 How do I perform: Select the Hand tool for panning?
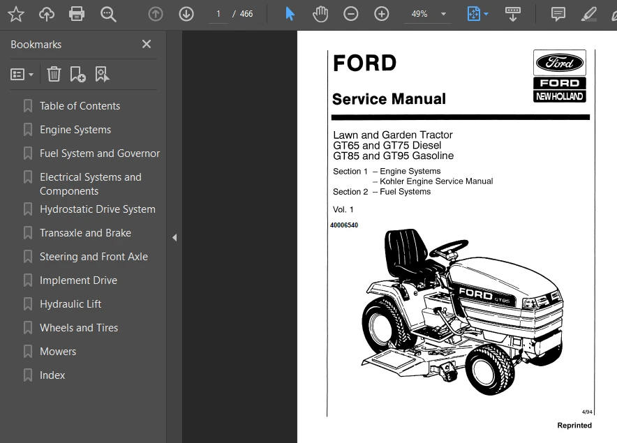[320, 13]
